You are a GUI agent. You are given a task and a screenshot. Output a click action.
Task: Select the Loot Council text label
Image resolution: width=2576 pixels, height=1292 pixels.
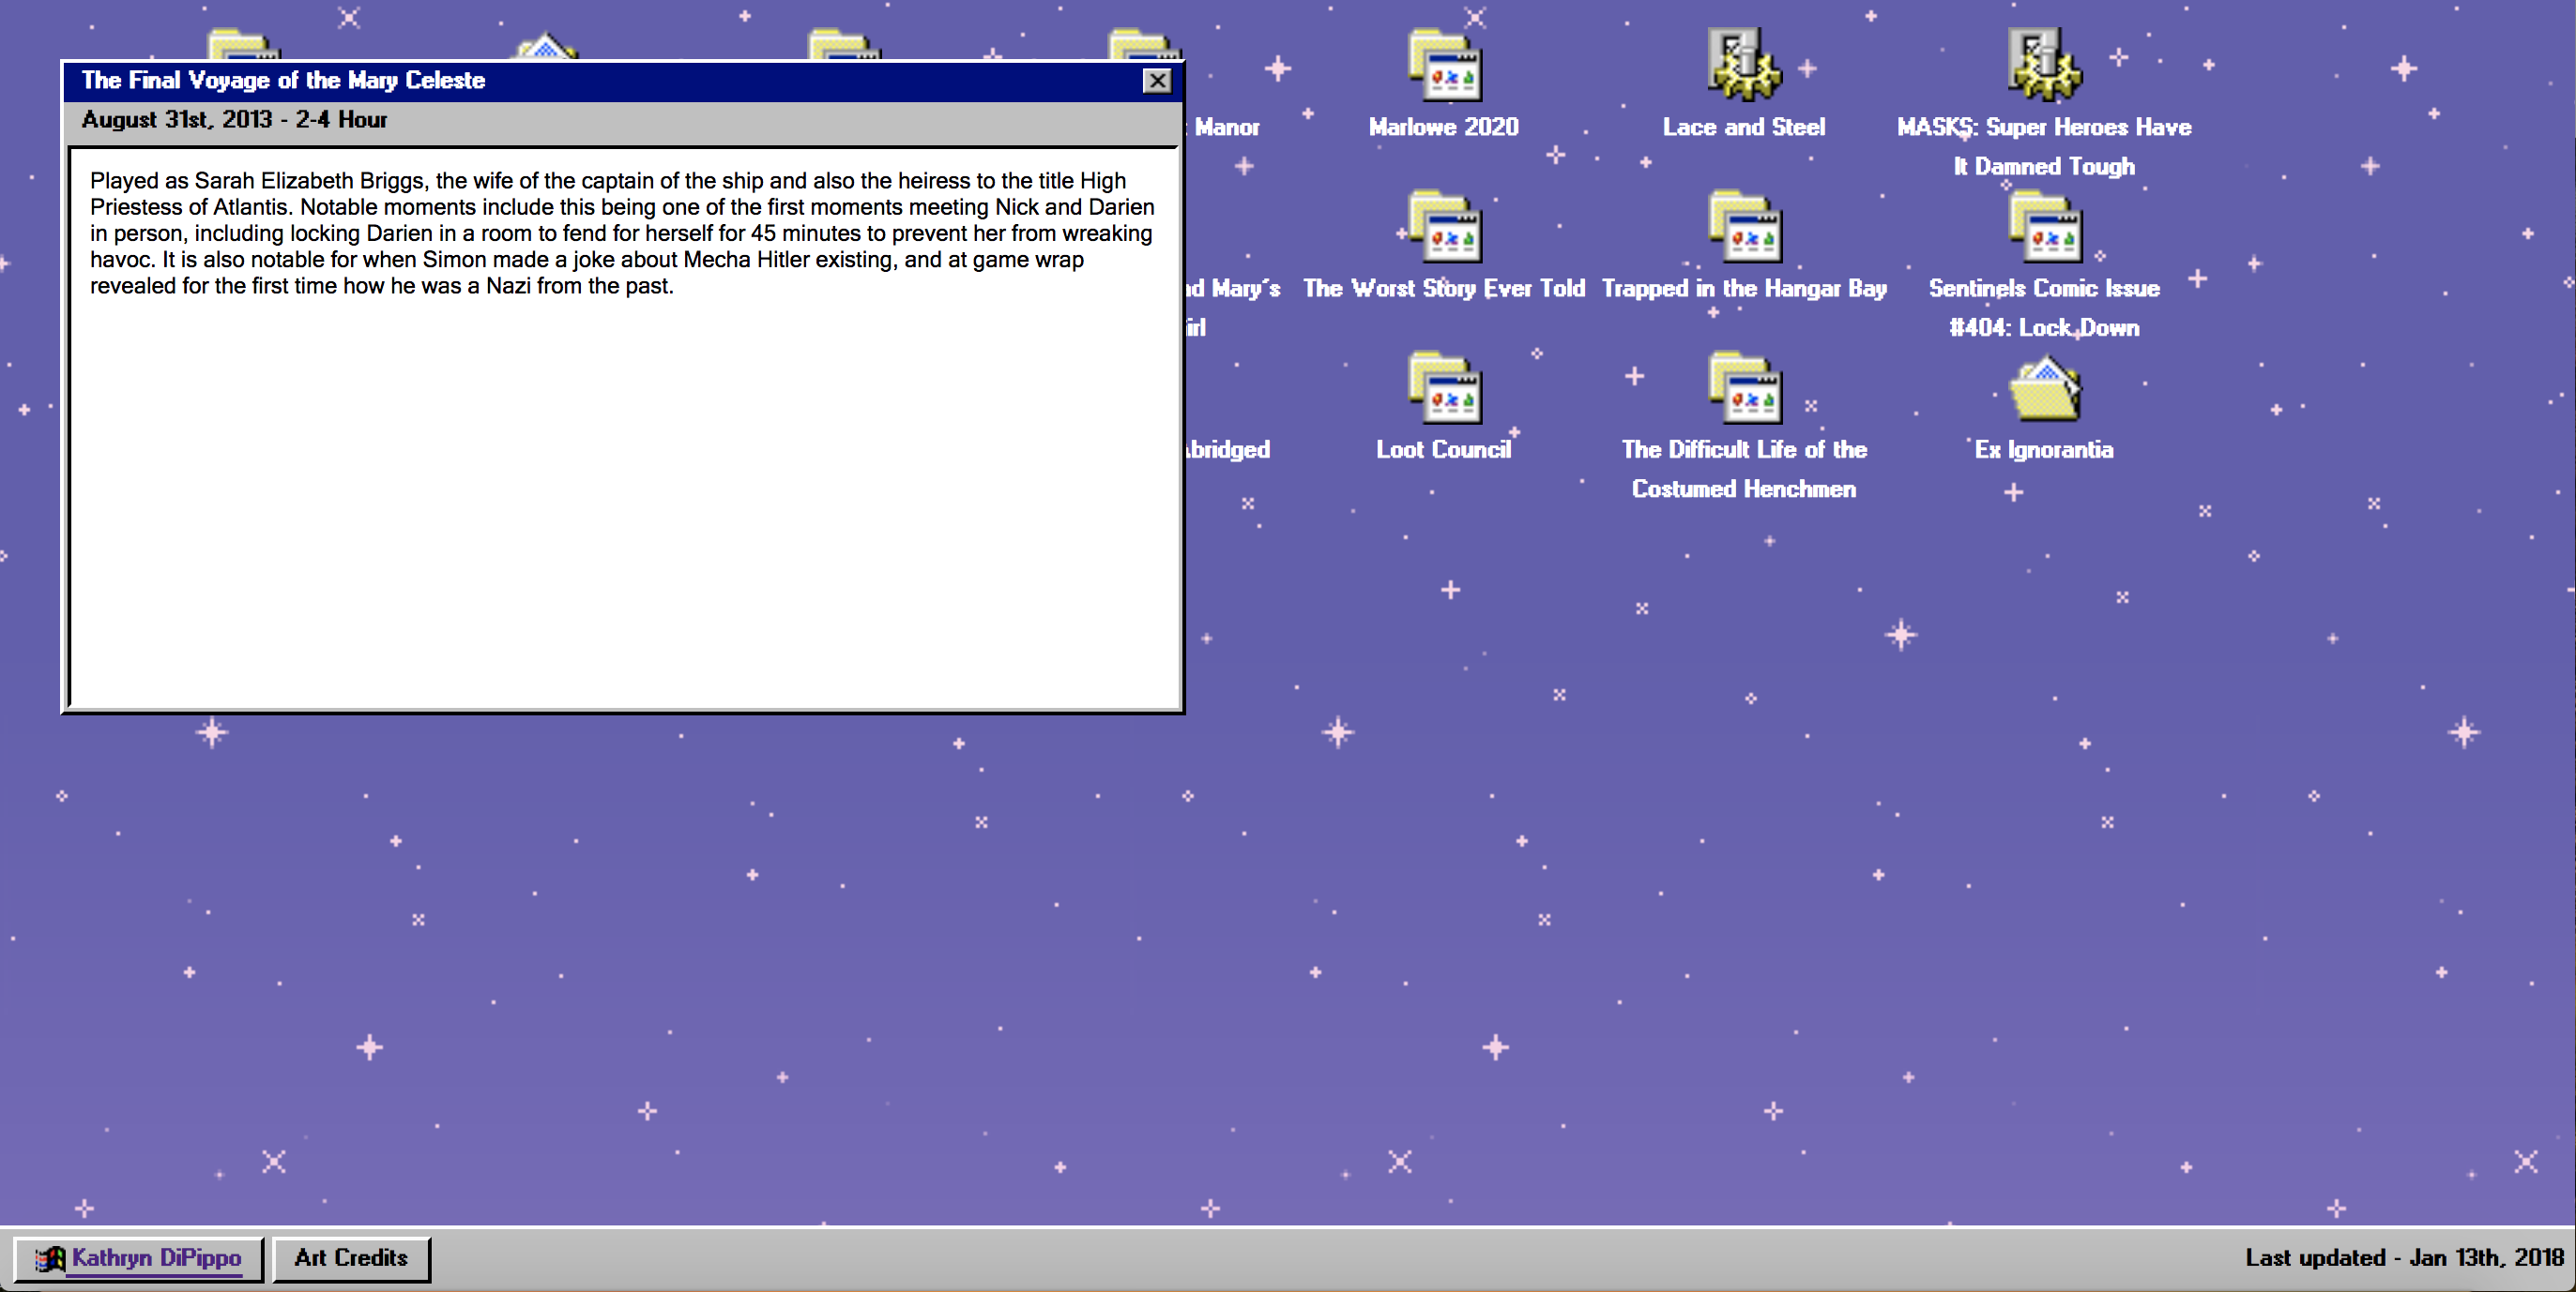(1443, 450)
